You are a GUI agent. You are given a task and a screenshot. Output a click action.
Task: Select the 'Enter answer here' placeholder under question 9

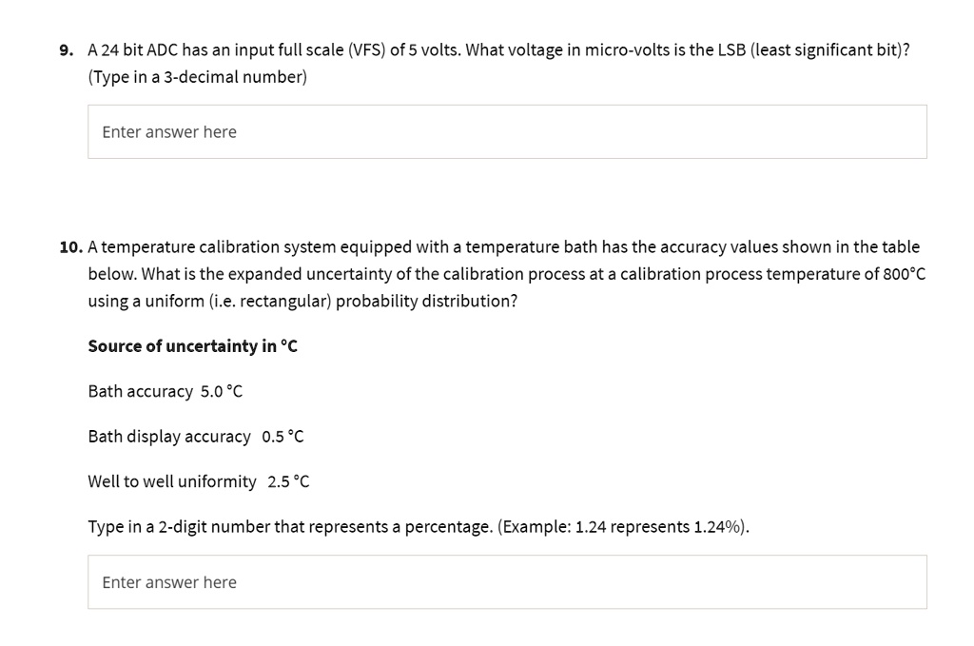pyautogui.click(x=168, y=131)
